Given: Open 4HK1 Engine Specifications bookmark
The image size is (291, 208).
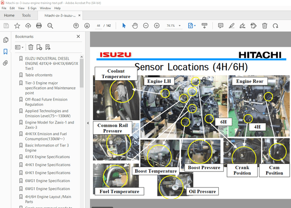Looking at the screenshot, I should (48, 165).
